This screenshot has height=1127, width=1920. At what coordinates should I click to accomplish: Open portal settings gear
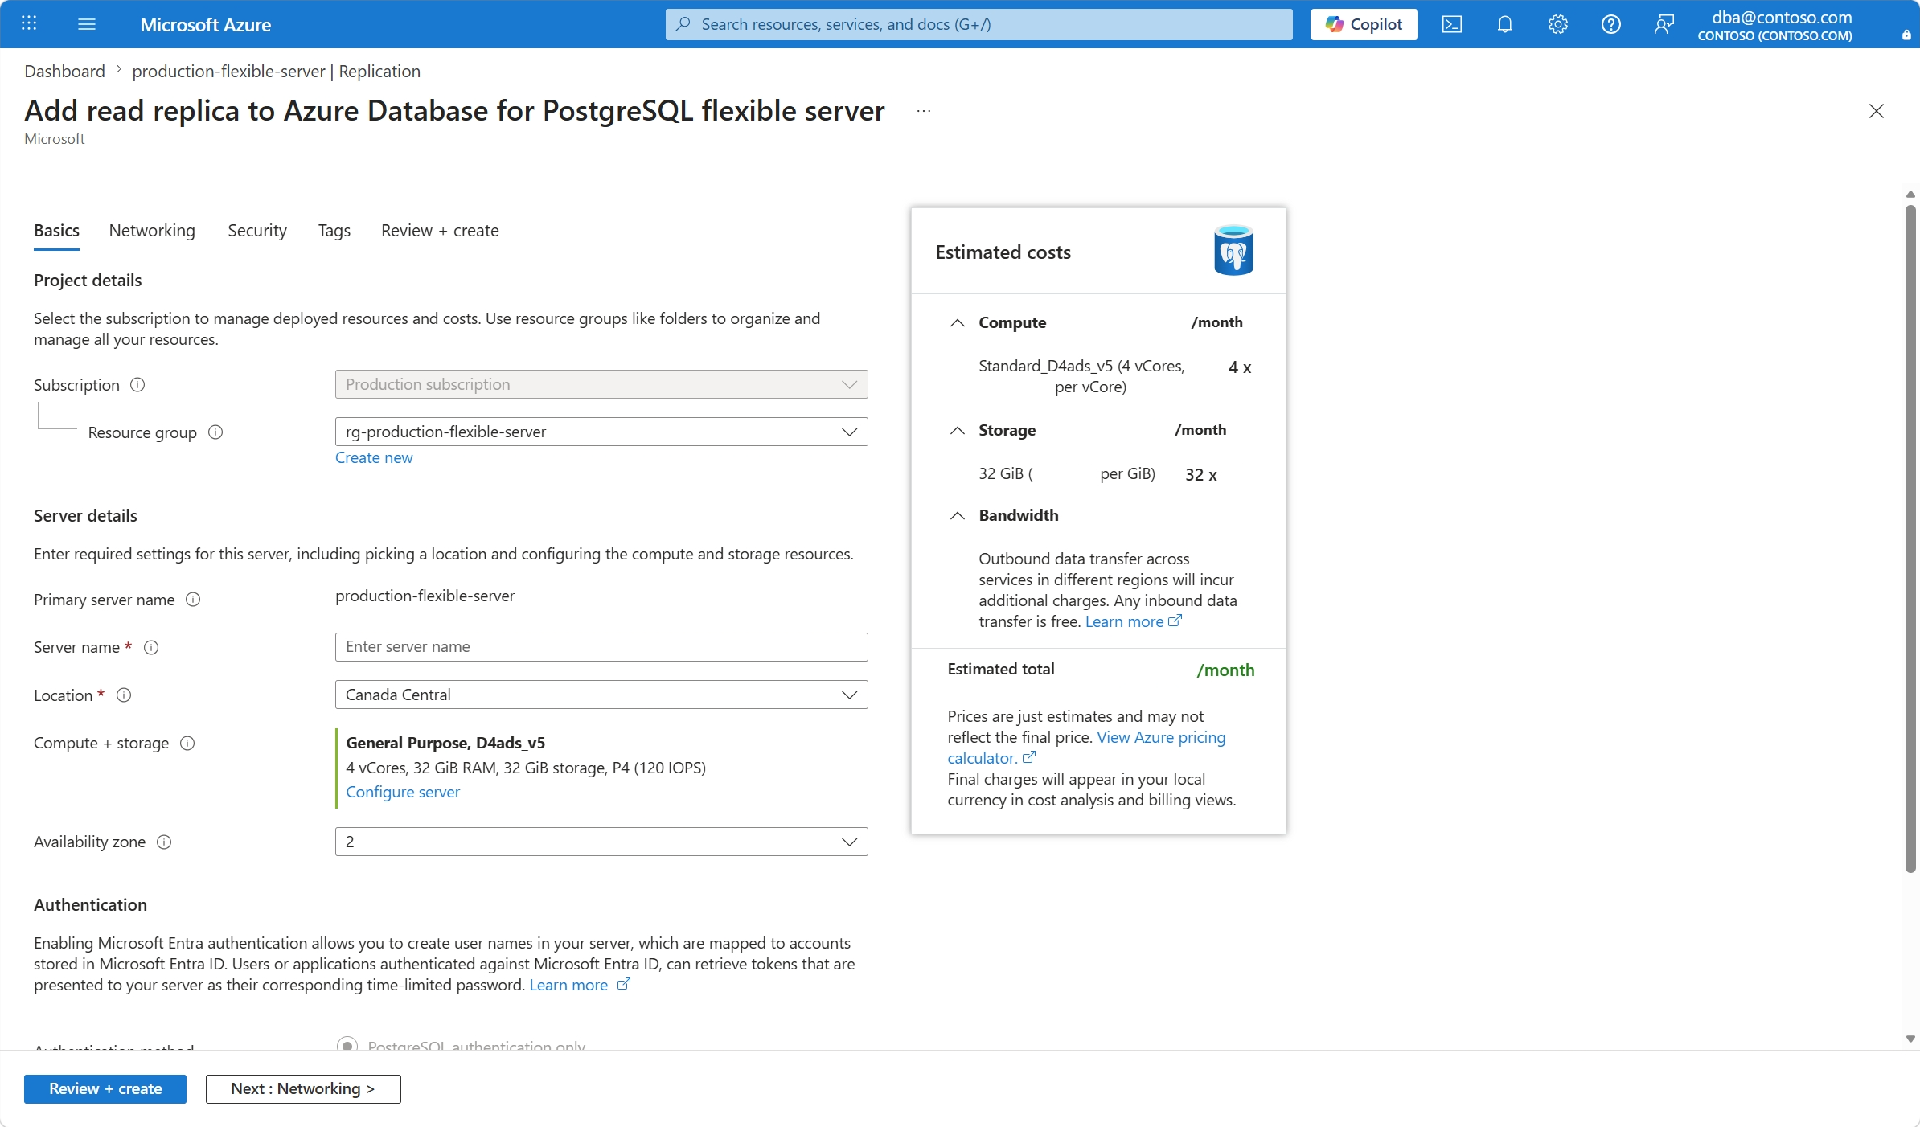click(x=1558, y=24)
